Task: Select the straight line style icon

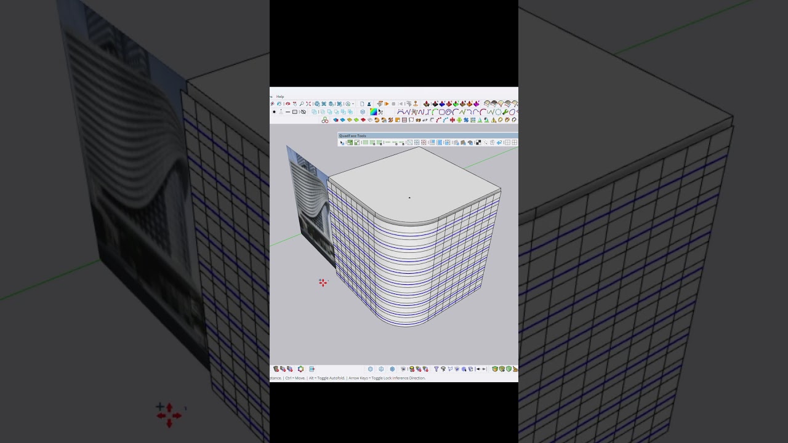Action: point(287,112)
